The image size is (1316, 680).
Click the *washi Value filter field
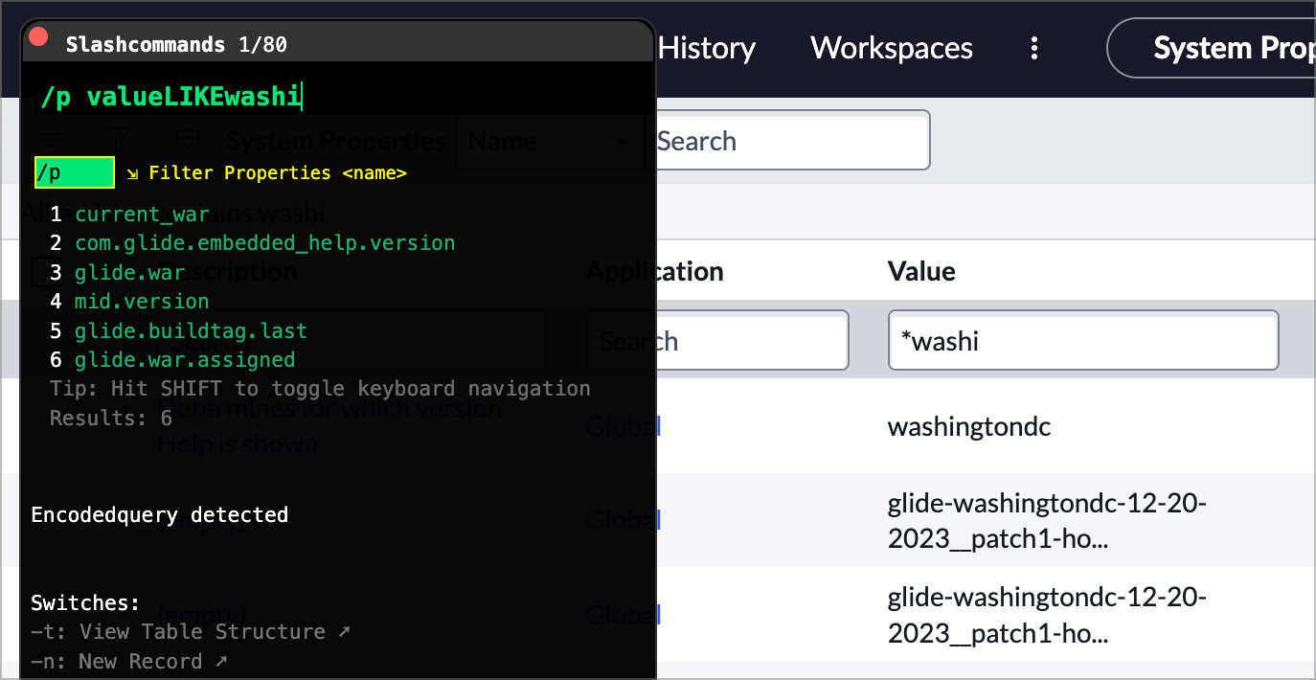tap(1082, 340)
